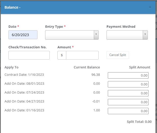The image size is (157, 133).
Task: Click the Add On Date: 01/16/2023 label
Action: click(x=24, y=110)
